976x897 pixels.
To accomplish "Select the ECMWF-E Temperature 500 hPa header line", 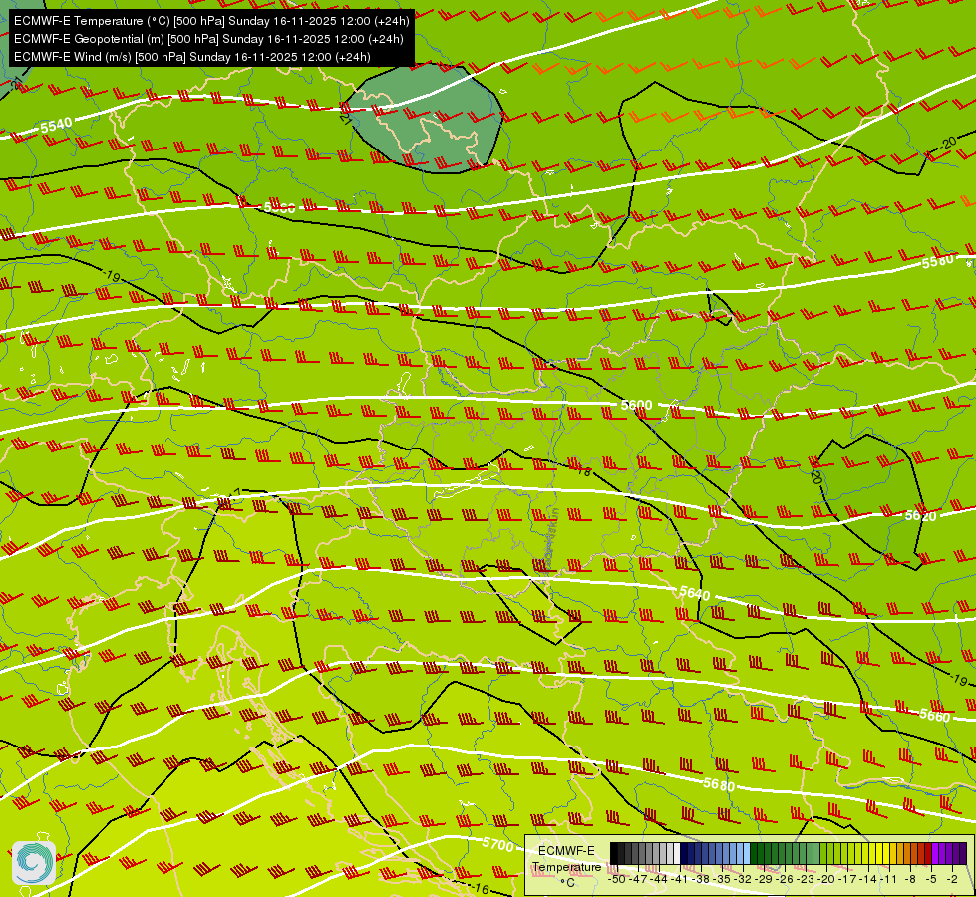I will (211, 21).
